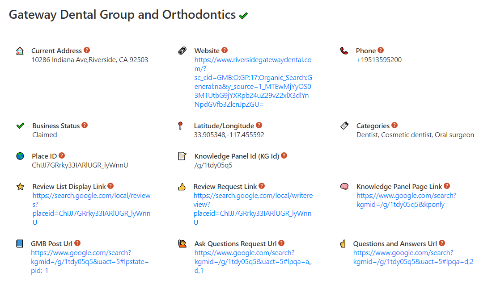This screenshot has height=289, width=492.
Task: Click the globe icon beside Place ID
Action: 20,156
